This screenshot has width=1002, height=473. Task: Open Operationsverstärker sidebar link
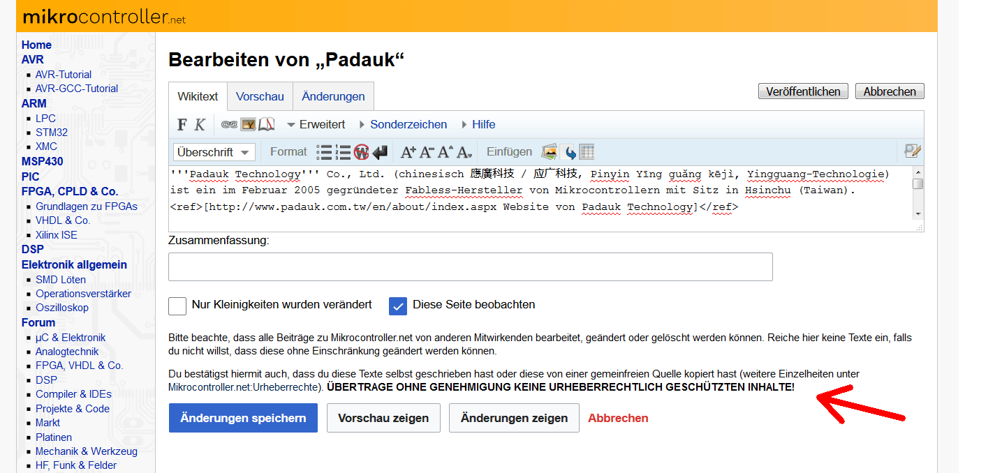coord(83,294)
